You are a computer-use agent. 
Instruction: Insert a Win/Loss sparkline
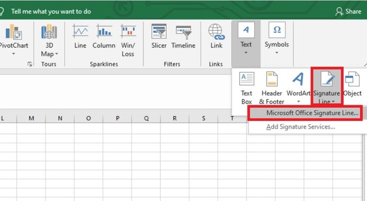(x=128, y=40)
